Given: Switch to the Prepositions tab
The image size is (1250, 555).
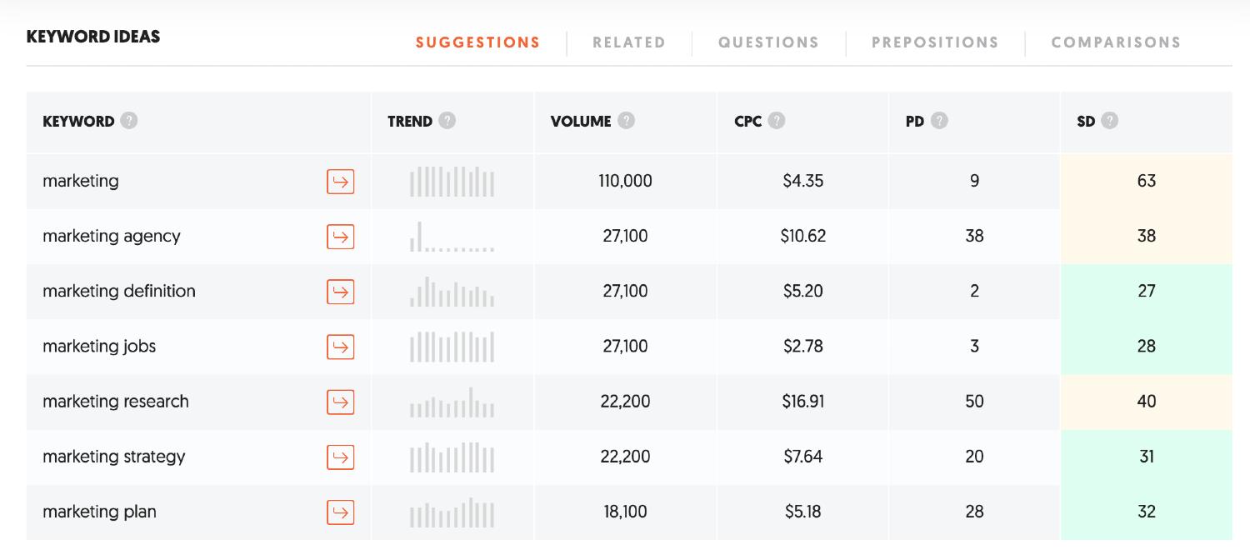Looking at the screenshot, I should pyautogui.click(x=935, y=42).
